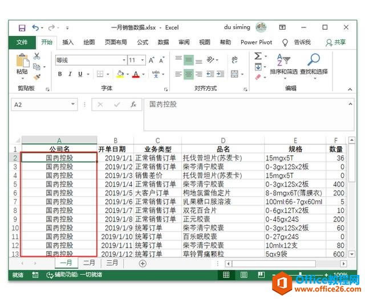The height and width of the screenshot is (299, 365).
Task: Apply red font color A icon
Action: pos(136,74)
